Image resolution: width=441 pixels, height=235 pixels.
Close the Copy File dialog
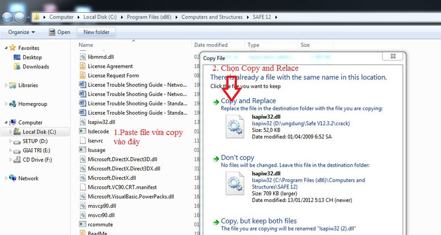pos(393,56)
